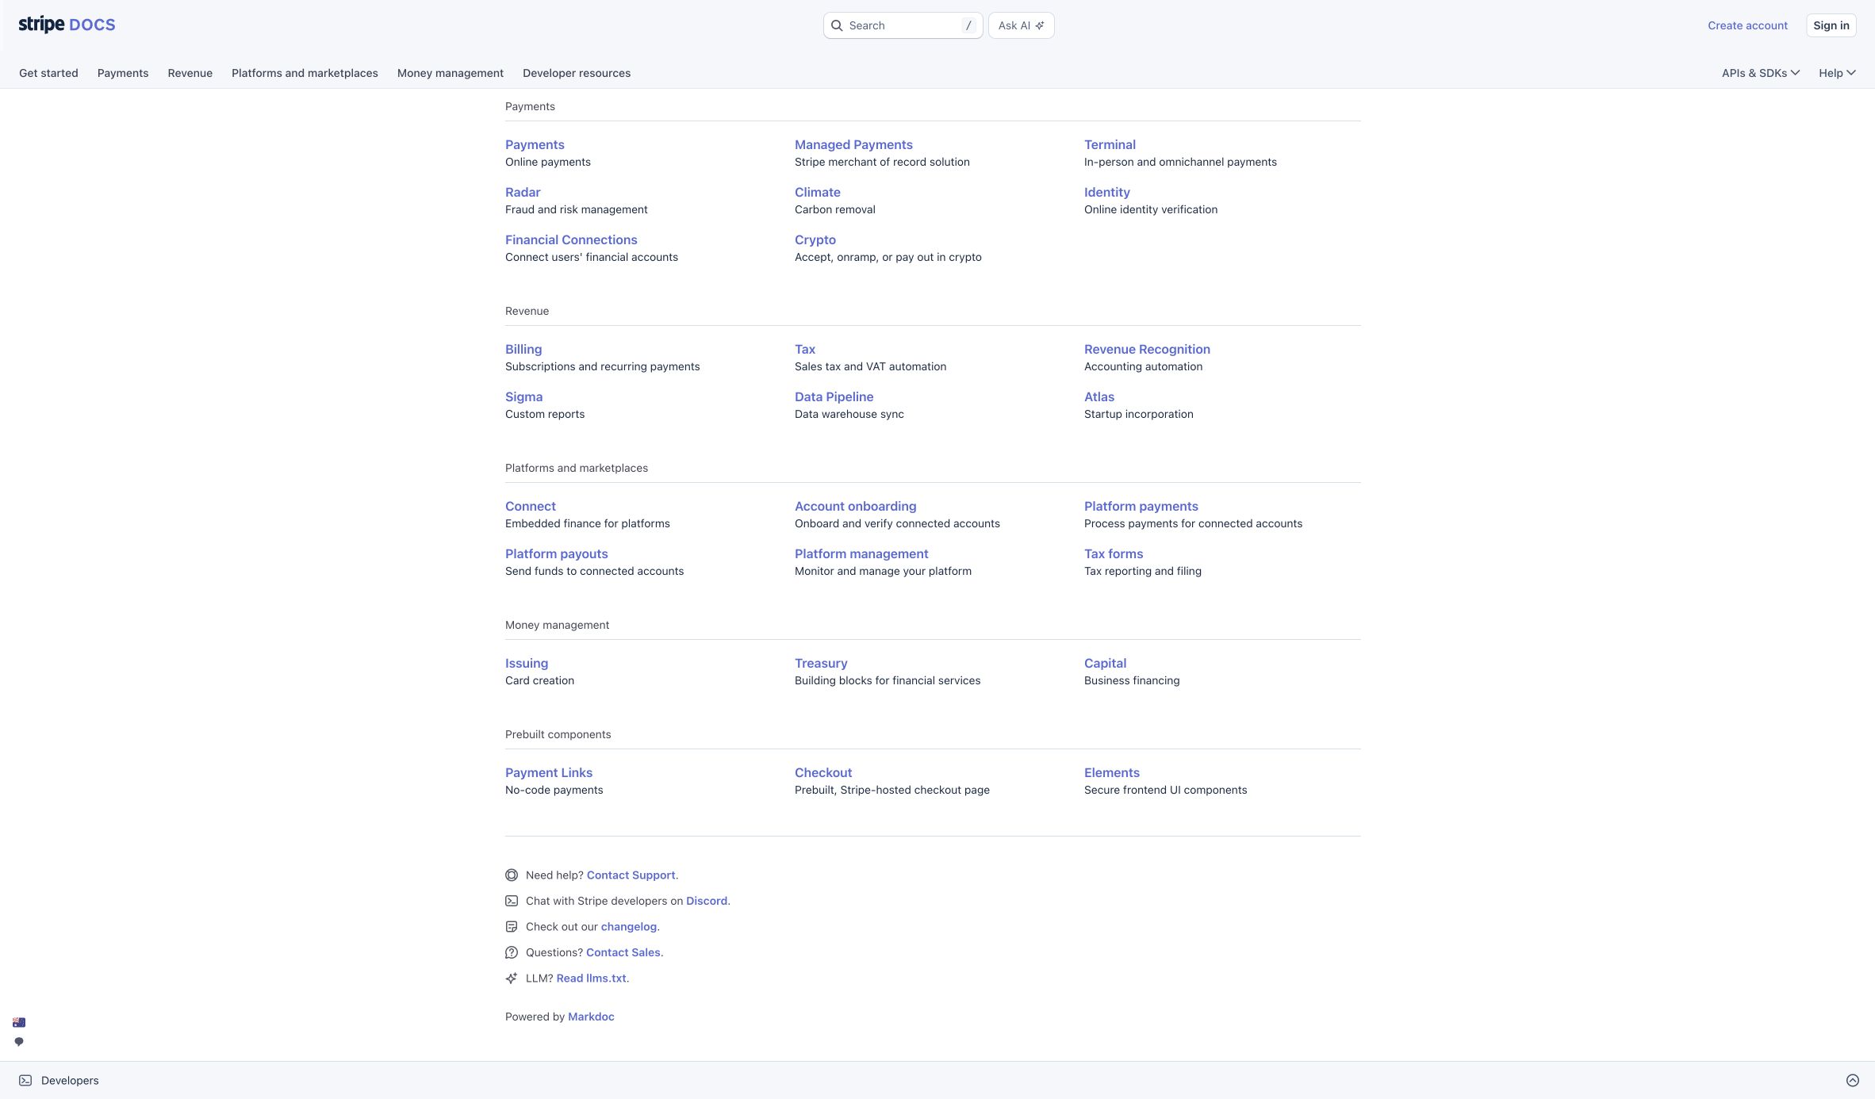Open the Climate docs link

[817, 192]
